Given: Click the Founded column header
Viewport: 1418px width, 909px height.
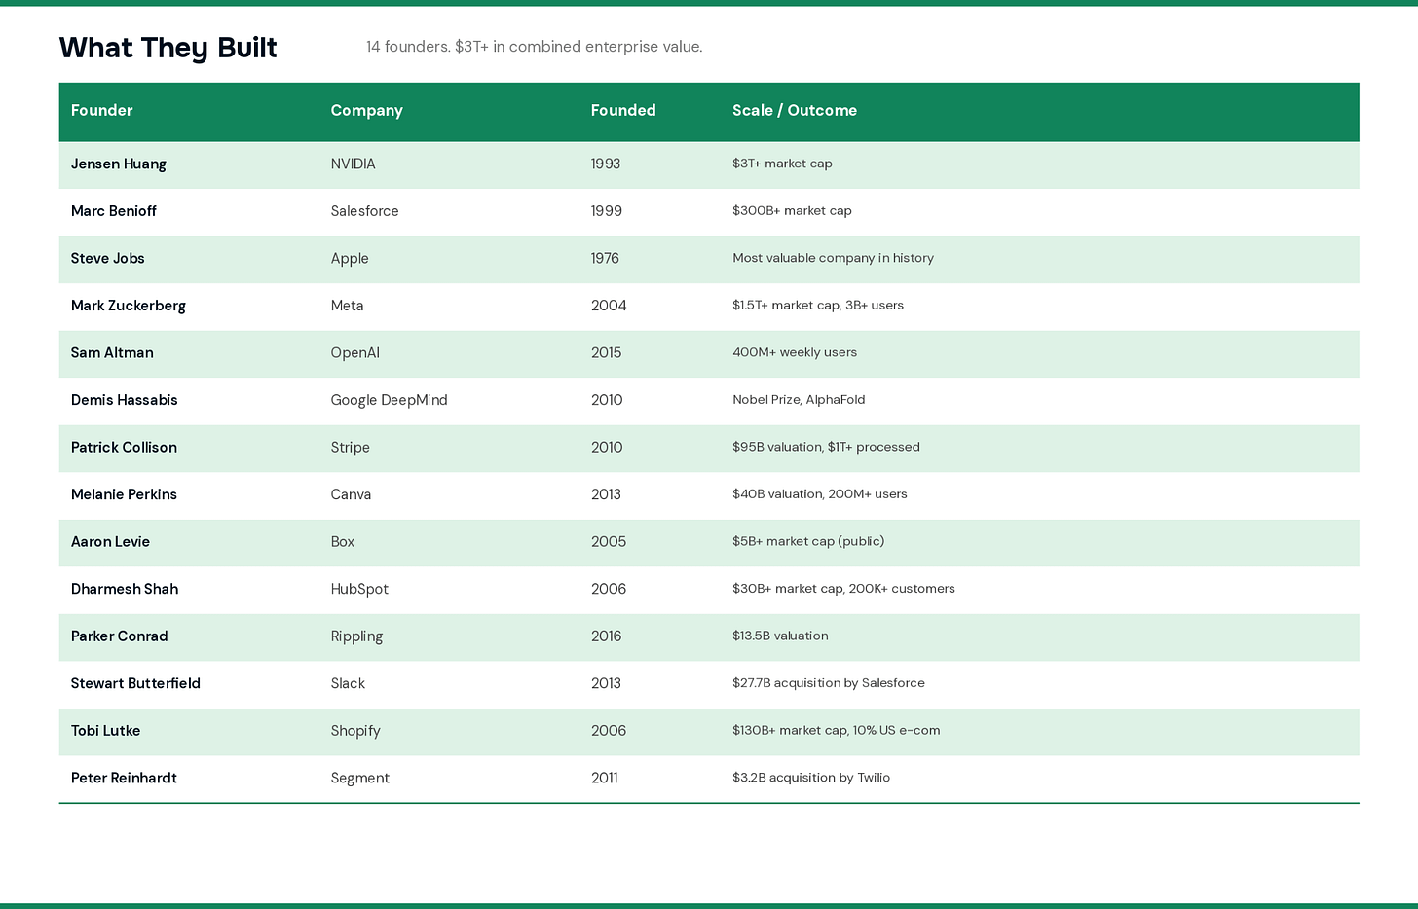Looking at the screenshot, I should click(x=623, y=110).
